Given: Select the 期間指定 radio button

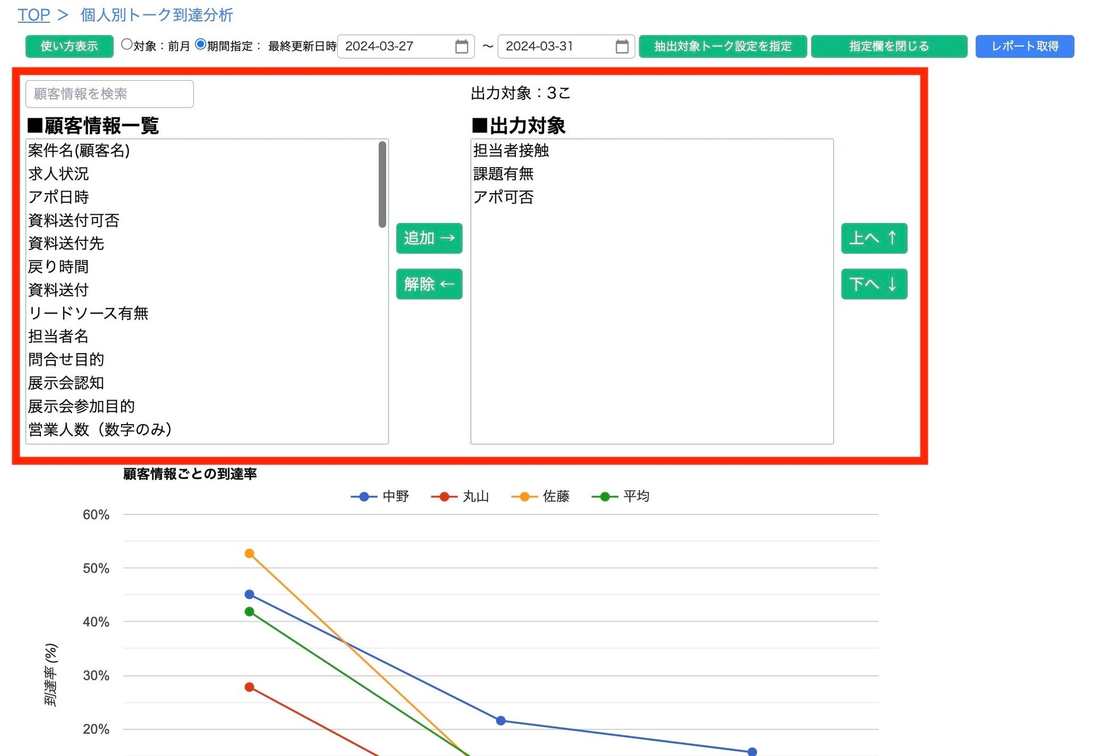Looking at the screenshot, I should coord(200,44).
